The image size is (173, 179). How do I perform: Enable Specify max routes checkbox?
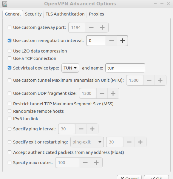pyautogui.click(x=10, y=163)
